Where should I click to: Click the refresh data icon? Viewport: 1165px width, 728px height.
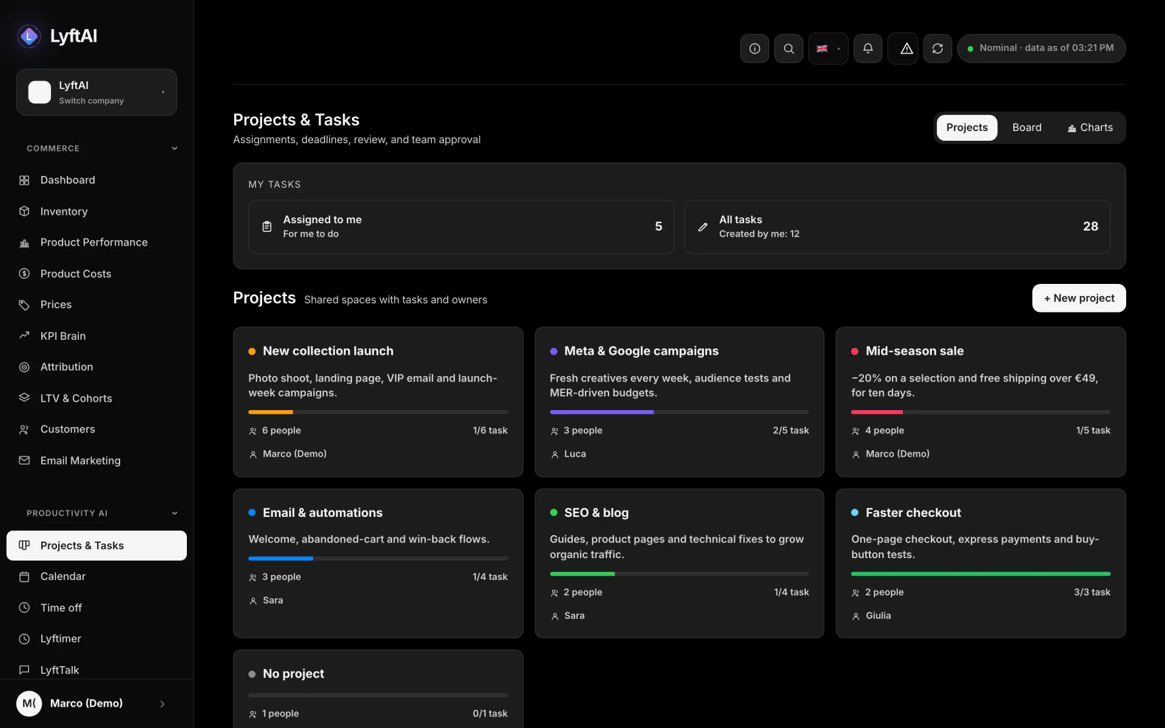[x=937, y=49]
